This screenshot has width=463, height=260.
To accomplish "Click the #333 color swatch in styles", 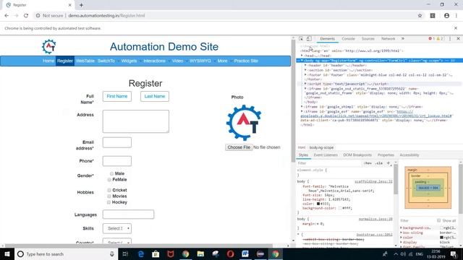I will [x=318, y=204].
